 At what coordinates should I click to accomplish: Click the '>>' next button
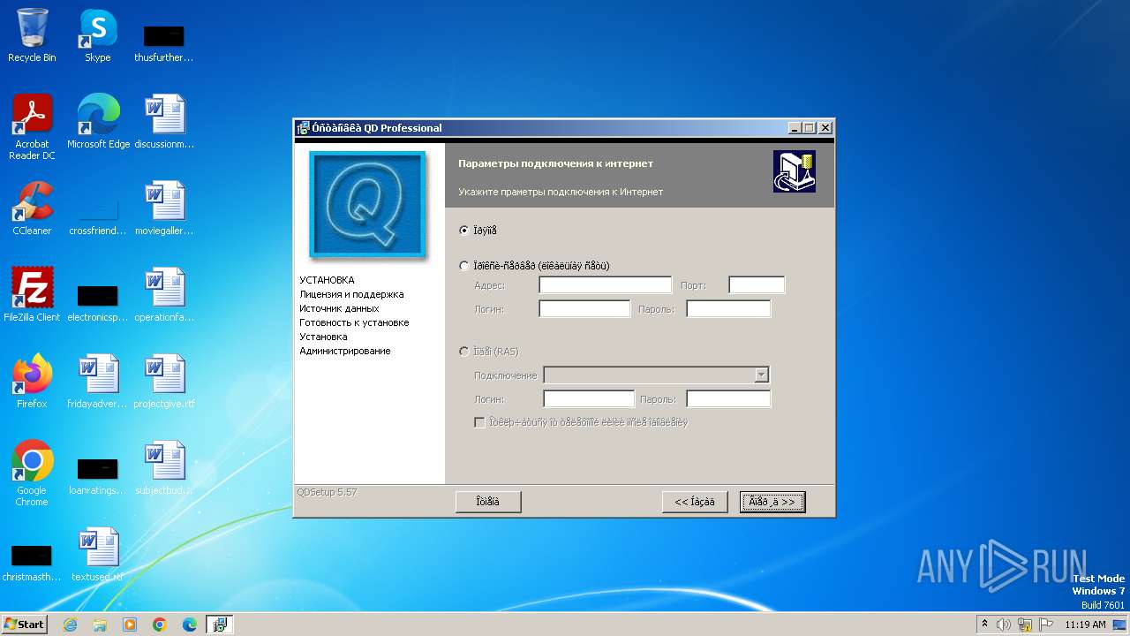click(772, 502)
